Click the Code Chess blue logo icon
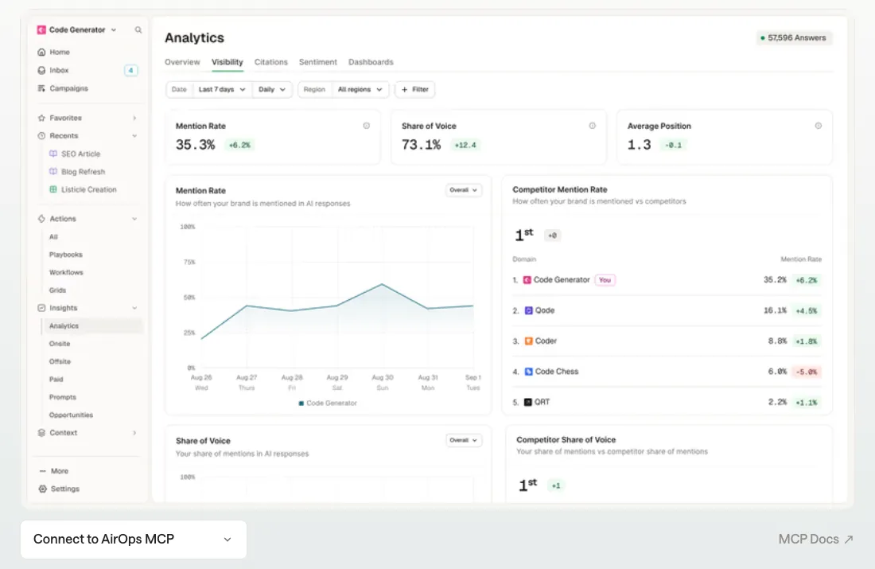The width and height of the screenshot is (875, 569). [x=528, y=372]
